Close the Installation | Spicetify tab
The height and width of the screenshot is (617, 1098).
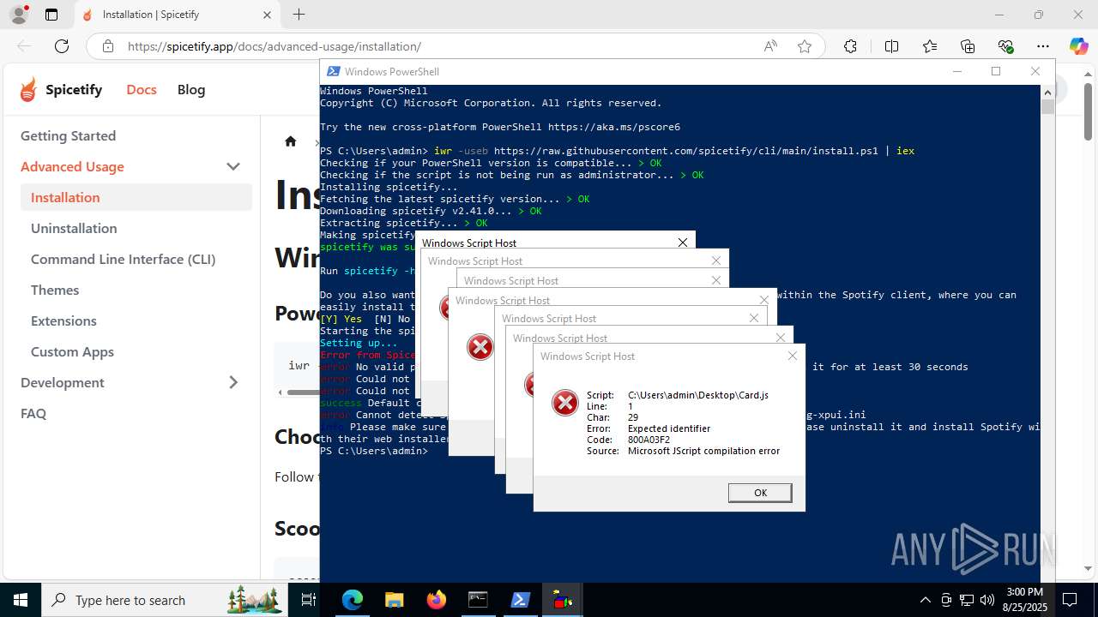click(267, 15)
